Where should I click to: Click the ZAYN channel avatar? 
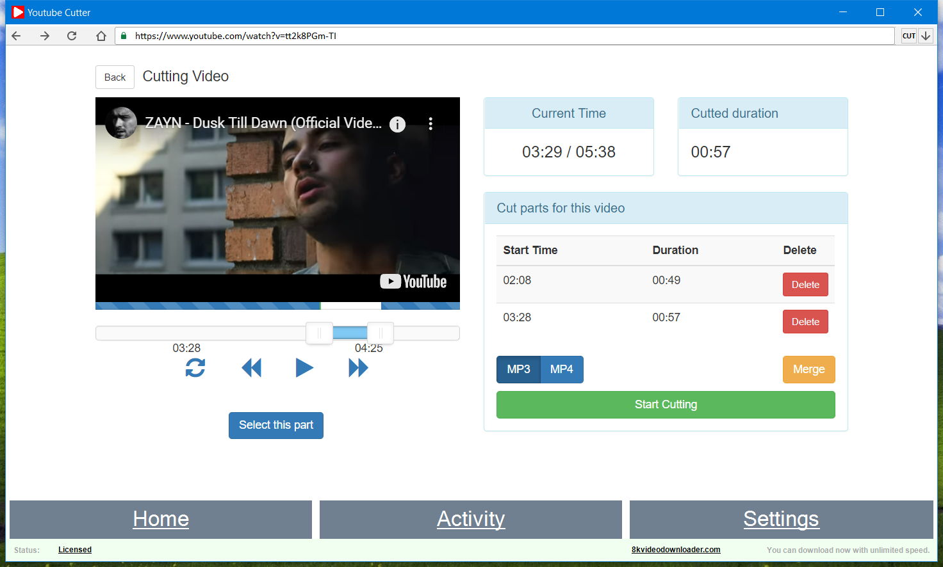[121, 123]
